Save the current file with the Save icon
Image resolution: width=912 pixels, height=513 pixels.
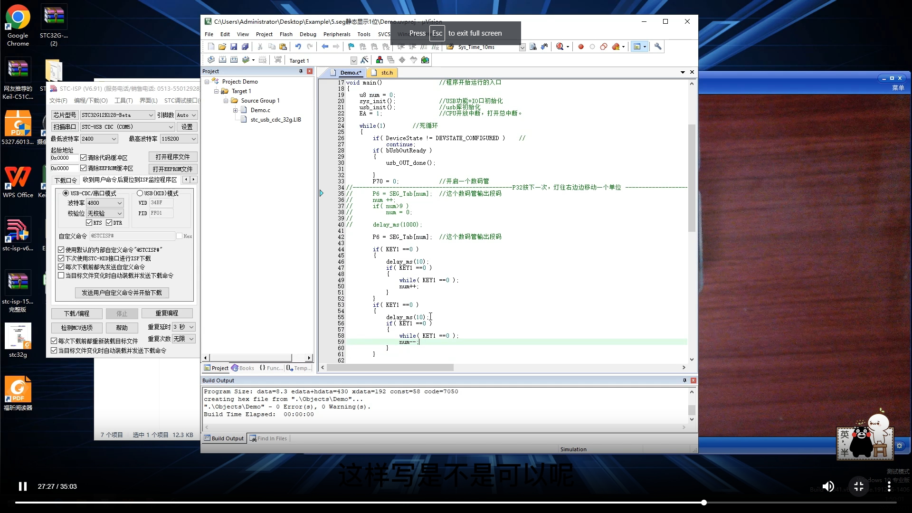pos(234,47)
